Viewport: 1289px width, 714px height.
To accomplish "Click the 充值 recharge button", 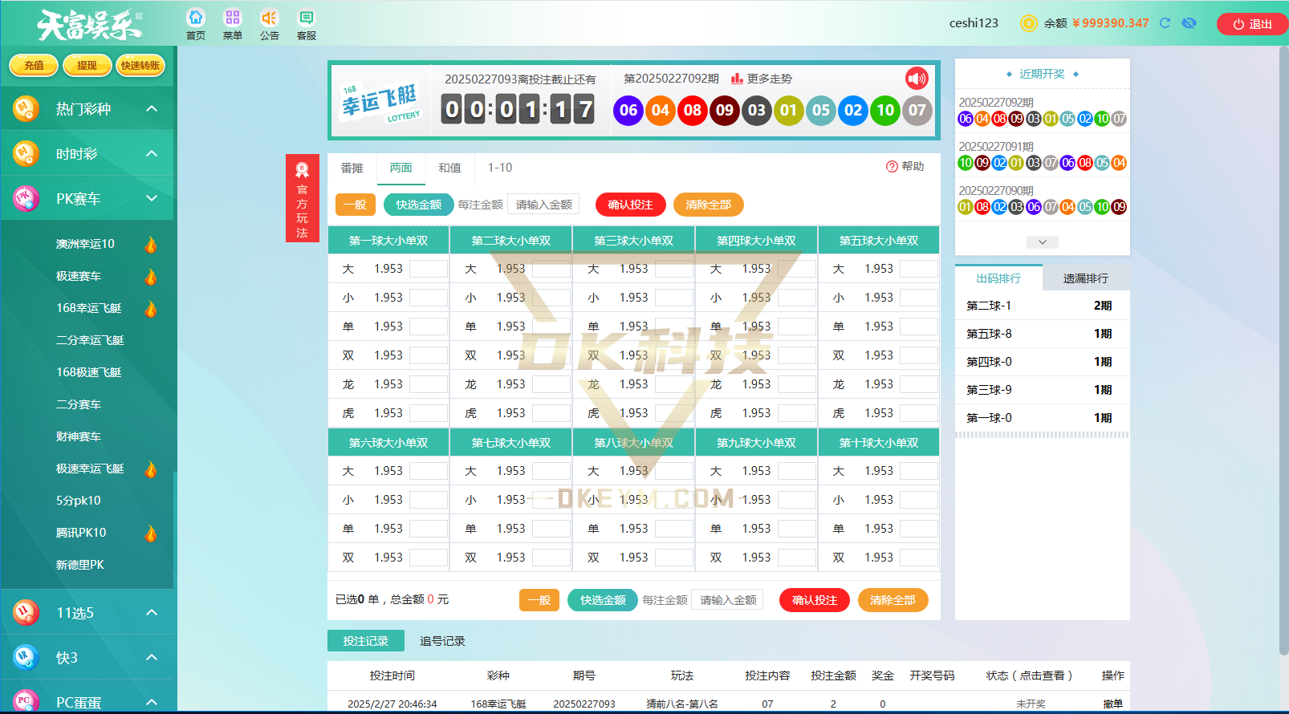I will click(x=34, y=66).
